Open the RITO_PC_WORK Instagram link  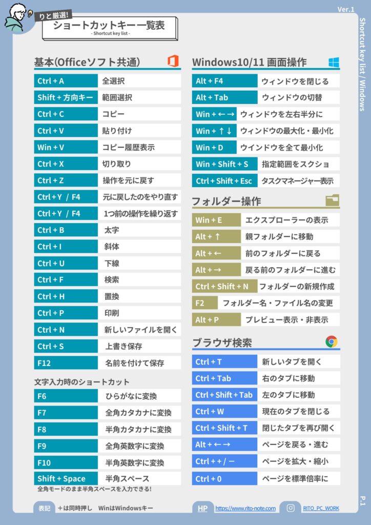tap(321, 509)
